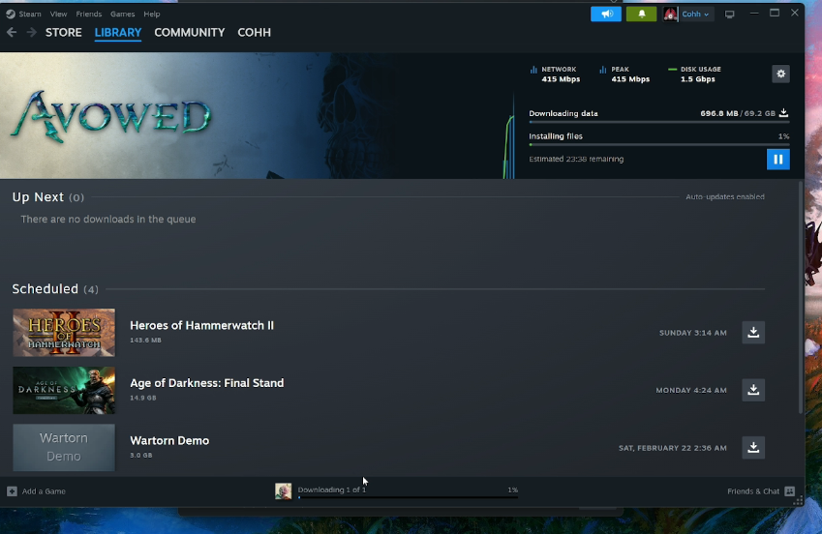Open the Help menu
This screenshot has width=822, height=534.
pyautogui.click(x=151, y=15)
